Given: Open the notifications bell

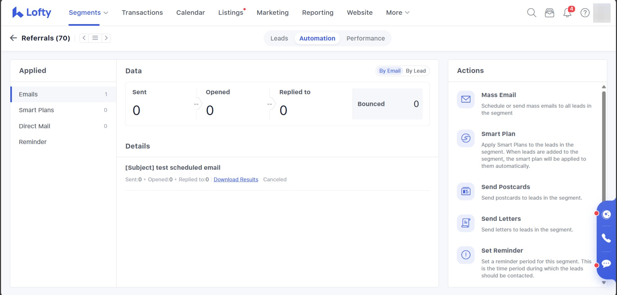Looking at the screenshot, I should pos(567,13).
